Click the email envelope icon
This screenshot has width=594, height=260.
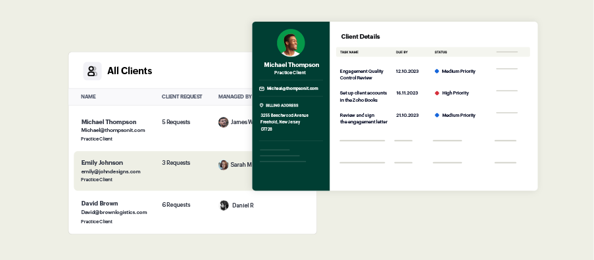tap(262, 89)
